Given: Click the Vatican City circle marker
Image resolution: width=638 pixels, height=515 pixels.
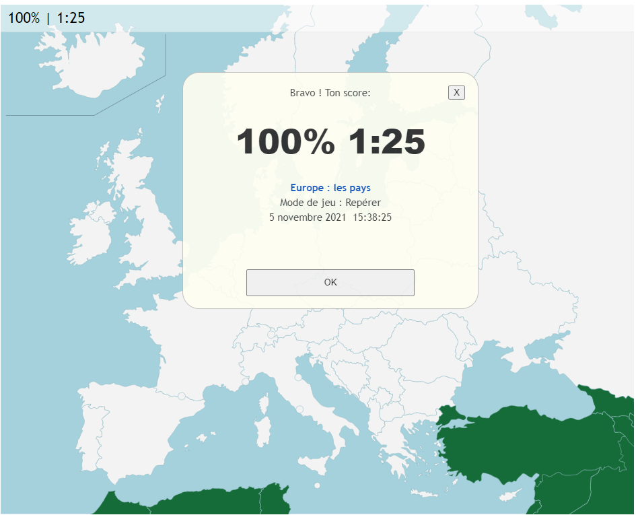Looking at the screenshot, I should pos(299,409).
